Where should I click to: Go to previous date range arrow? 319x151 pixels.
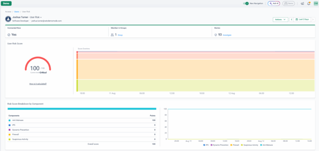(291, 20)
